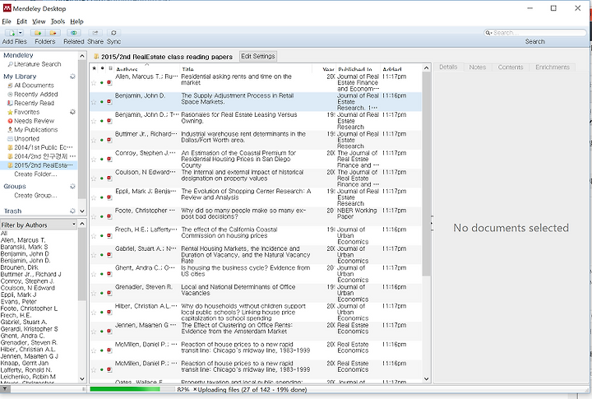Open the Filter by Authors dropdown

(x=38, y=225)
